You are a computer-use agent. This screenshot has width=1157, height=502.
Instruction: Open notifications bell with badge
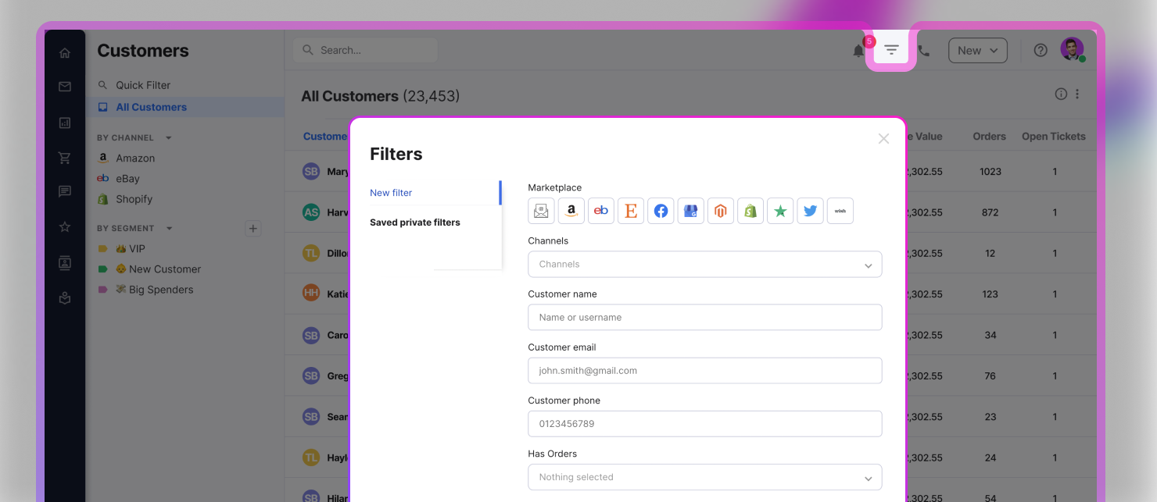[x=858, y=51]
